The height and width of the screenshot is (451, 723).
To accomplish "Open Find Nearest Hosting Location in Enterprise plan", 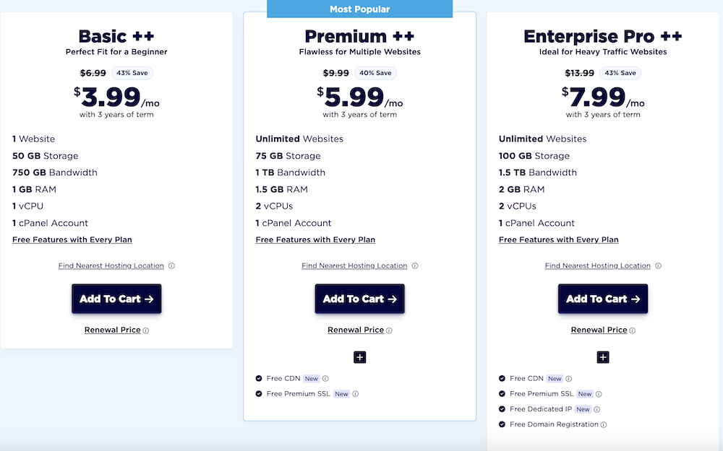I will (597, 266).
